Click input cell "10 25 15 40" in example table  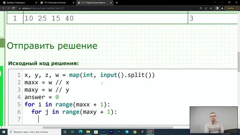[106, 18]
